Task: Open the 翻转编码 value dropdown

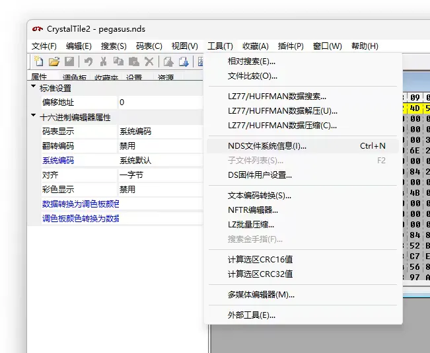Action: click(x=159, y=145)
